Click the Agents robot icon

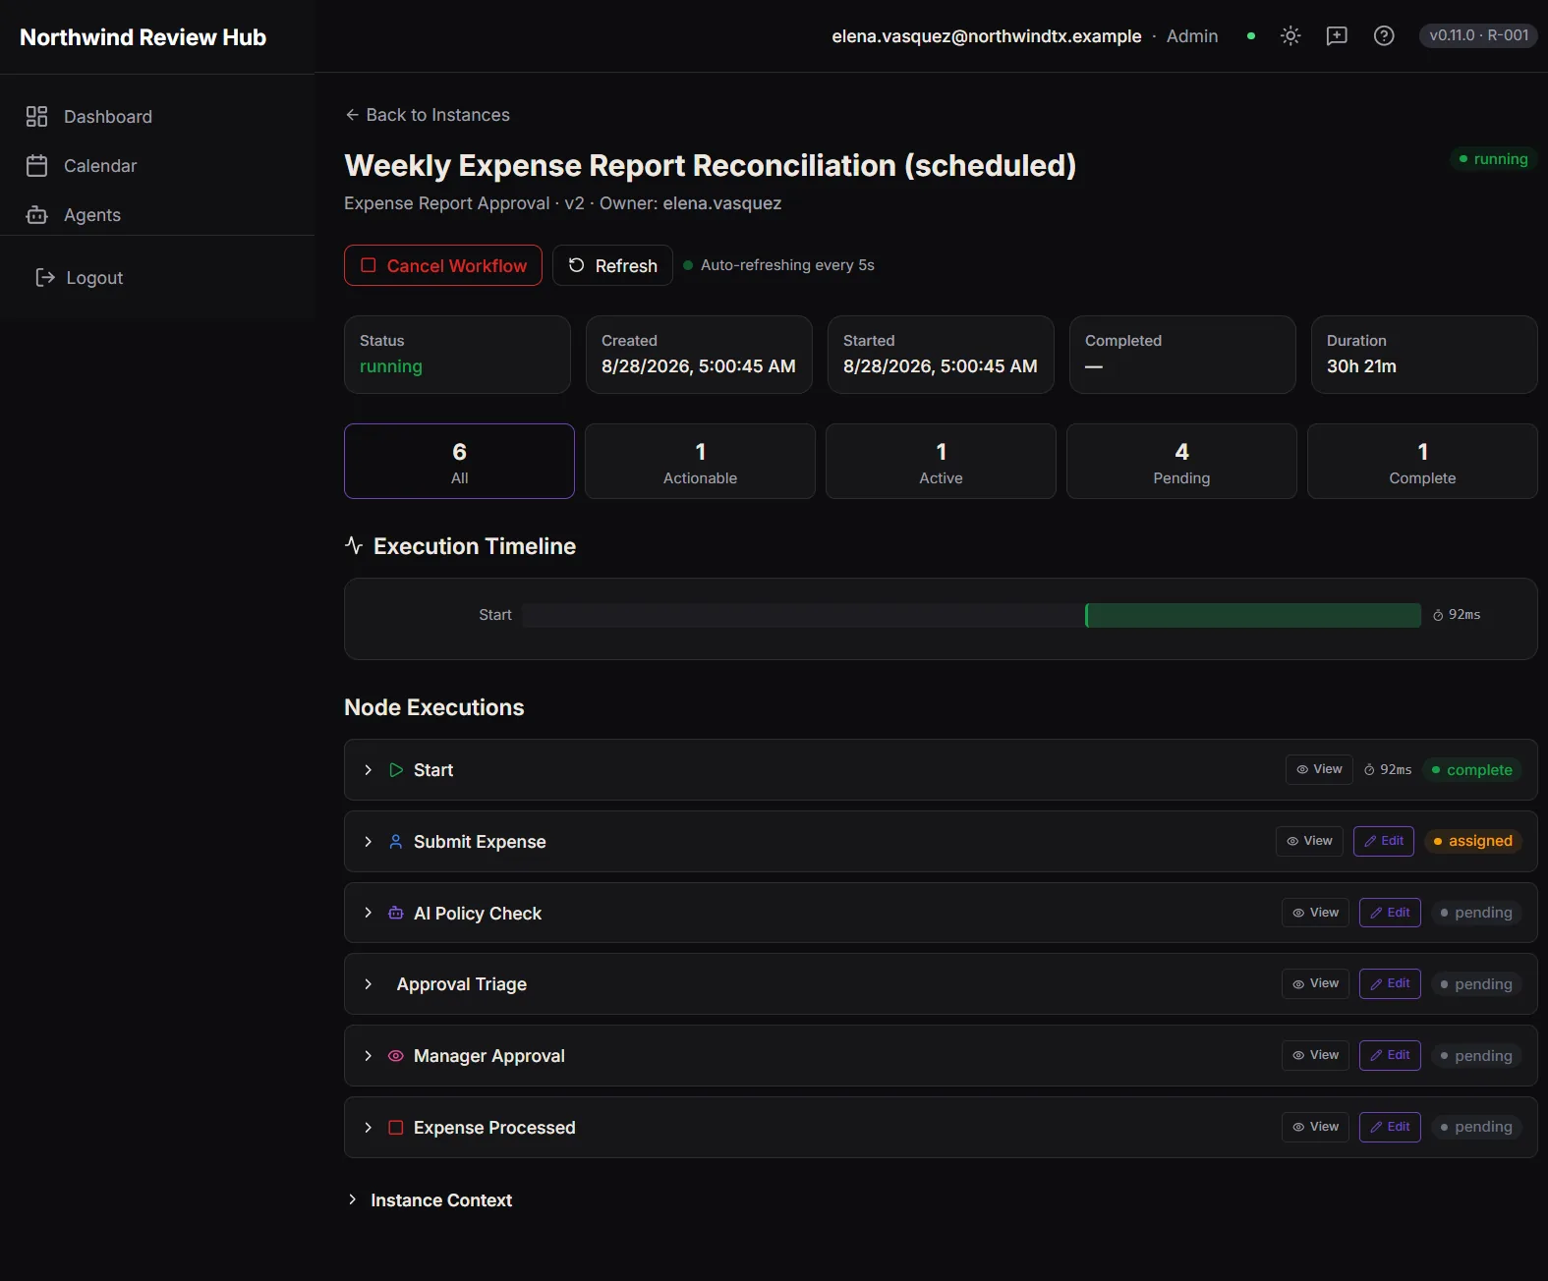click(x=36, y=215)
